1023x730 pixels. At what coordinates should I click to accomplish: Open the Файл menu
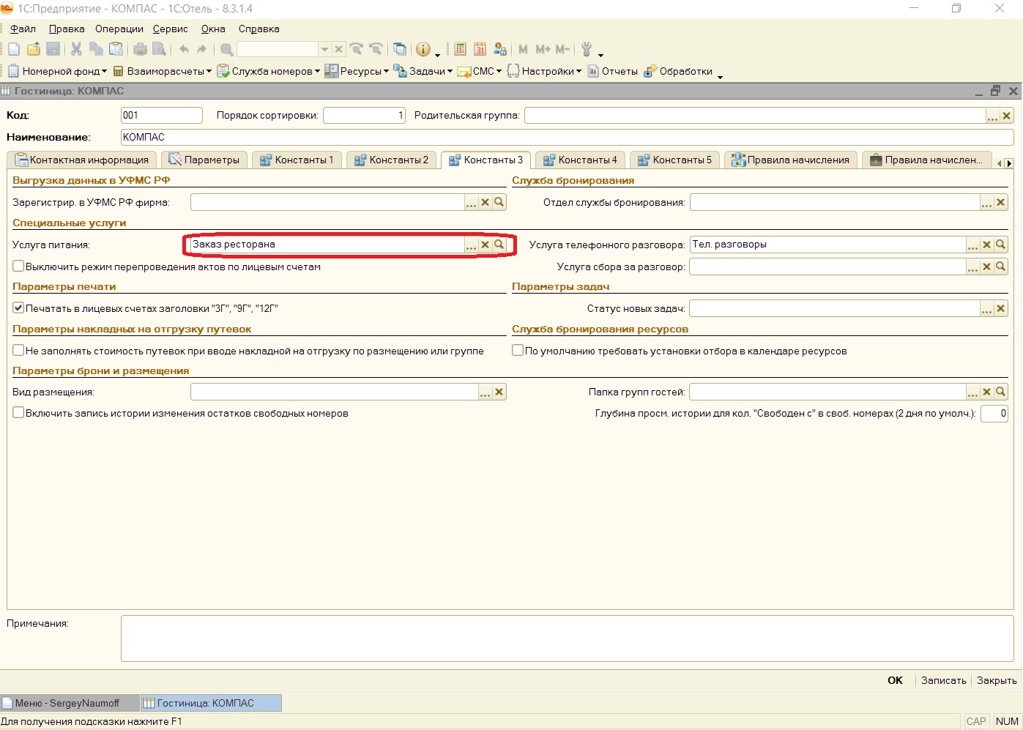[23, 29]
